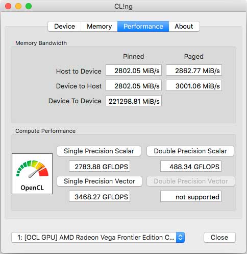Click the disabled Double Precision Vector button
Image resolution: width=247 pixels, height=254 pixels.
(191, 181)
